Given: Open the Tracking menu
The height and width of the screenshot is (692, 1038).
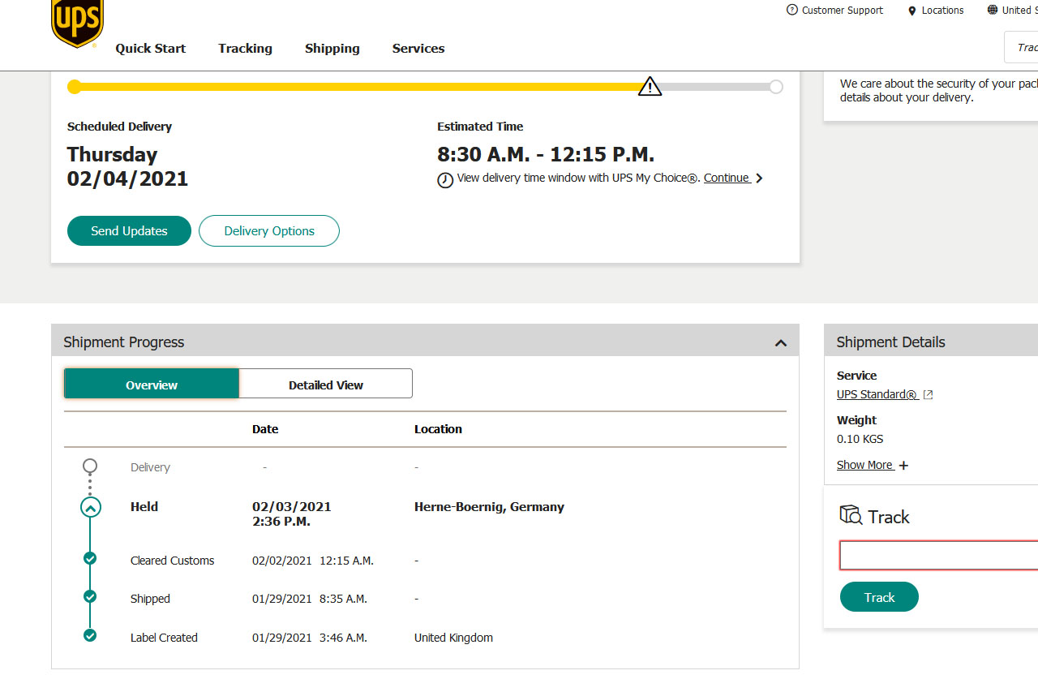Looking at the screenshot, I should point(245,49).
